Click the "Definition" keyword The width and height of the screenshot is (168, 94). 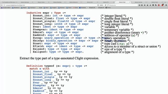point(34,66)
